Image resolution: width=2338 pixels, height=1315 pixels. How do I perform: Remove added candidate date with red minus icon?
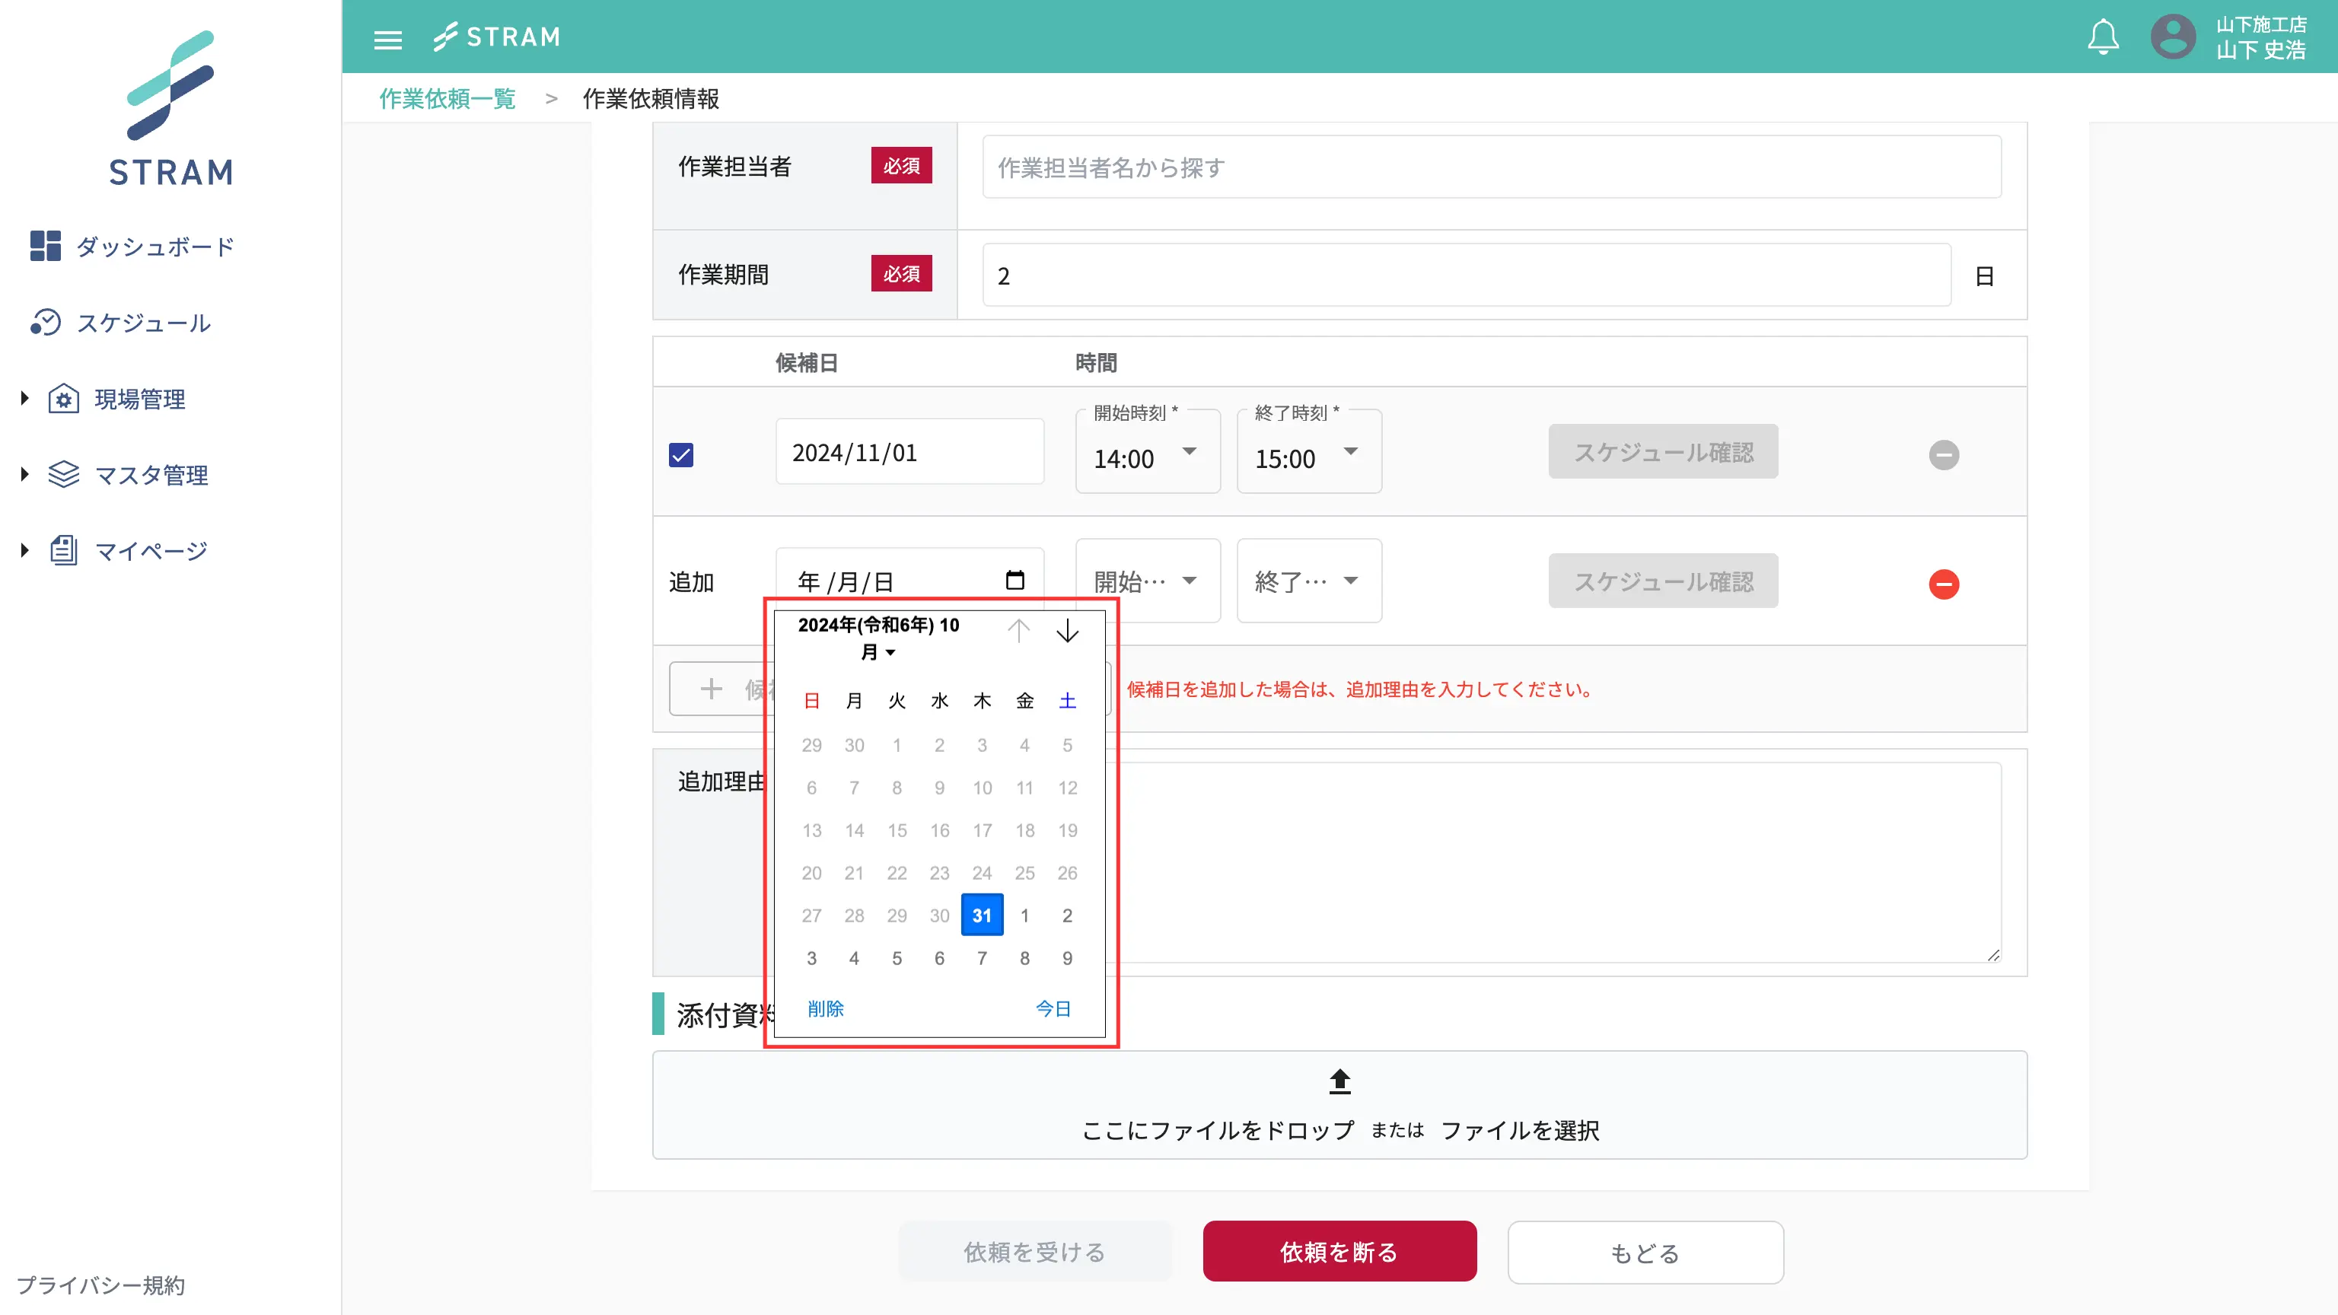1943,584
